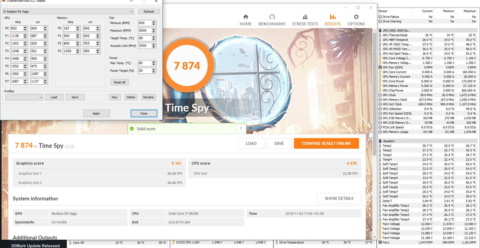Click the GPU [#0] AMD group chip icon
Viewport: 480px width, 248px height.
[380, 30]
